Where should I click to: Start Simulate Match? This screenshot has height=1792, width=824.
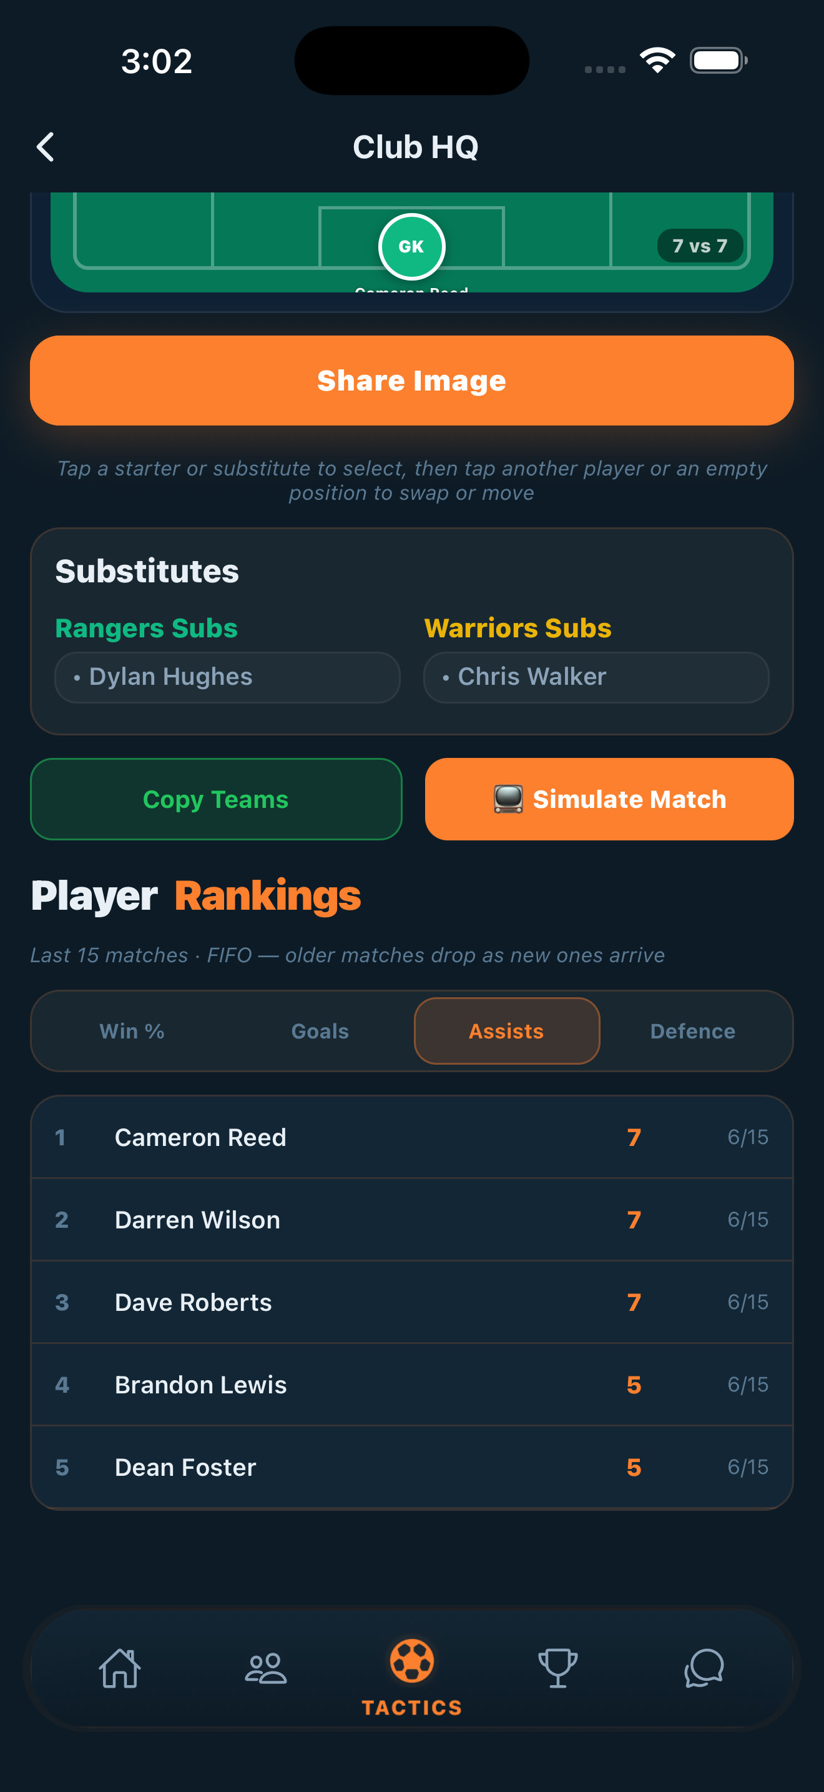(x=609, y=799)
